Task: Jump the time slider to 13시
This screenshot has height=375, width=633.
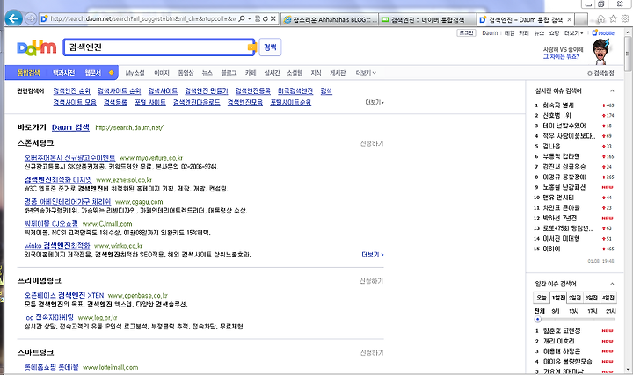Action: (x=573, y=311)
